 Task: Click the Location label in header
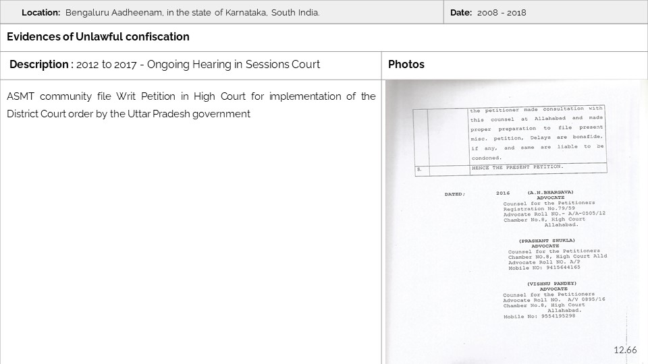click(40, 13)
